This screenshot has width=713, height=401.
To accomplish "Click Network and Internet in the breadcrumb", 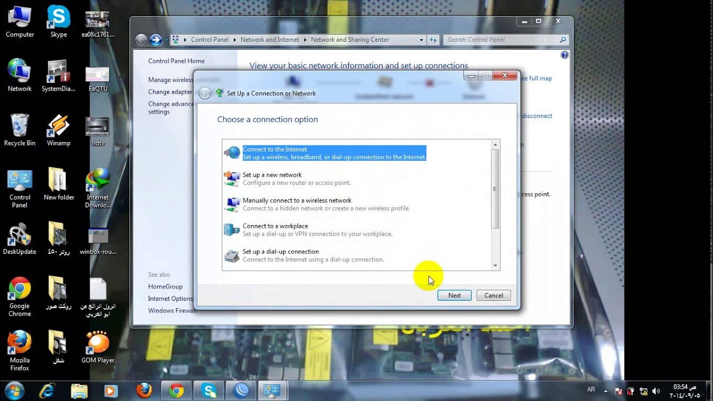I will pos(270,40).
